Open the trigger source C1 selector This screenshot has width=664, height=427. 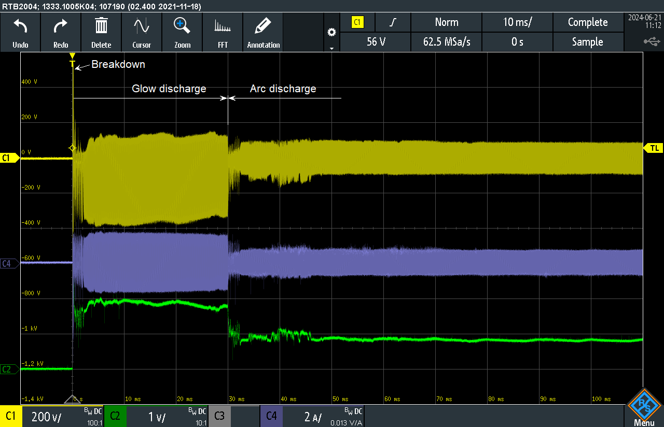click(x=357, y=22)
